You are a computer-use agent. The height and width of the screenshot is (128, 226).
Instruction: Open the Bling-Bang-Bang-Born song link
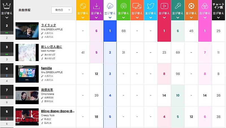point(58,111)
